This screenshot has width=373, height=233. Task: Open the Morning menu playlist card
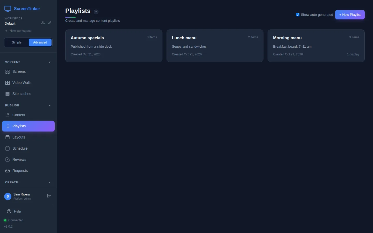316,46
